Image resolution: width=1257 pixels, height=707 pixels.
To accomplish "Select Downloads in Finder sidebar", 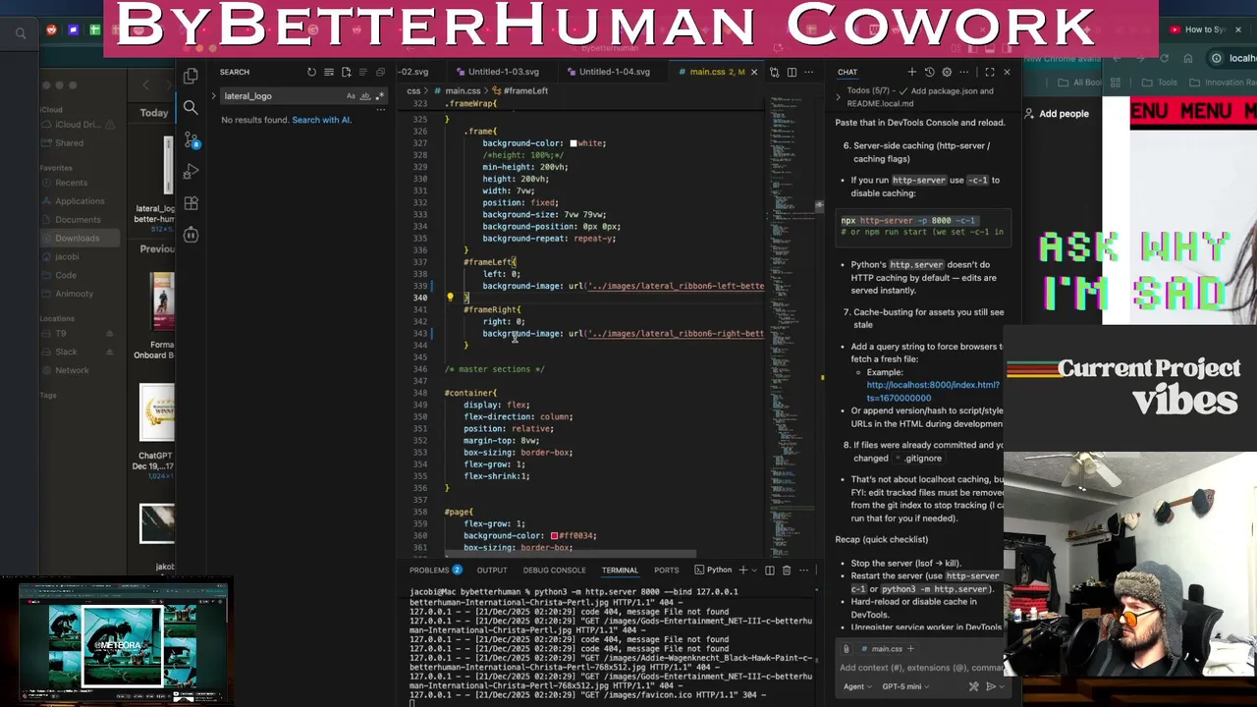I will point(77,239).
